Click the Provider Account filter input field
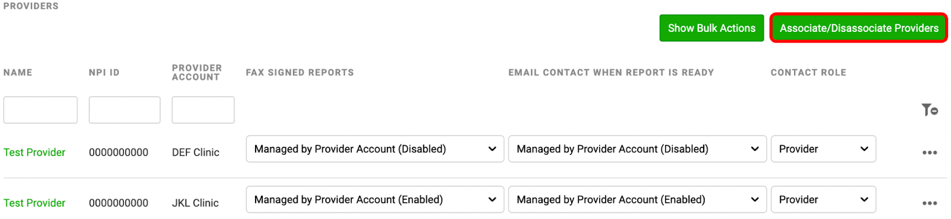 tap(203, 110)
